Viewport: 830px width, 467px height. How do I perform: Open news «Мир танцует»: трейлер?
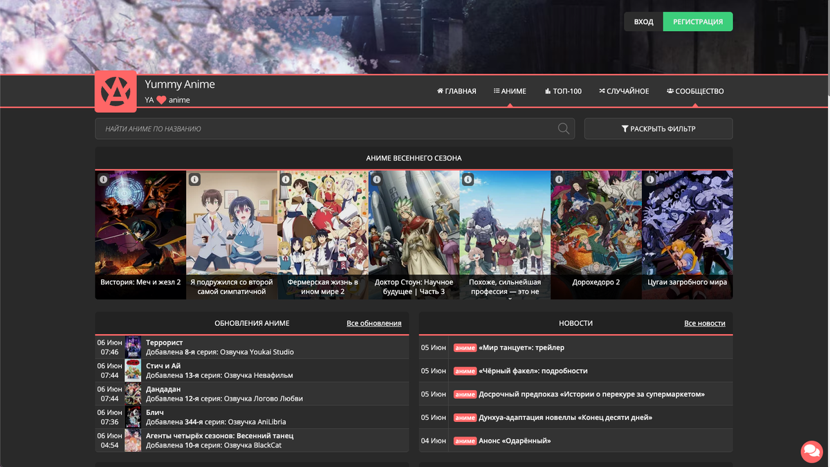point(522,348)
